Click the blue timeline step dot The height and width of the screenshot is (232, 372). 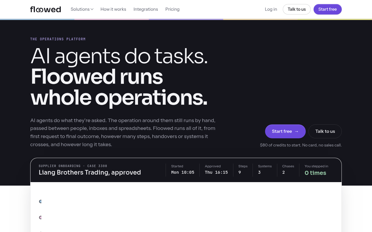(x=40, y=201)
